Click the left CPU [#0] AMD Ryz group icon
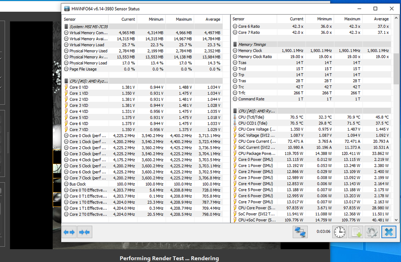Screen dimensions: 401x262 [x=66, y=81]
